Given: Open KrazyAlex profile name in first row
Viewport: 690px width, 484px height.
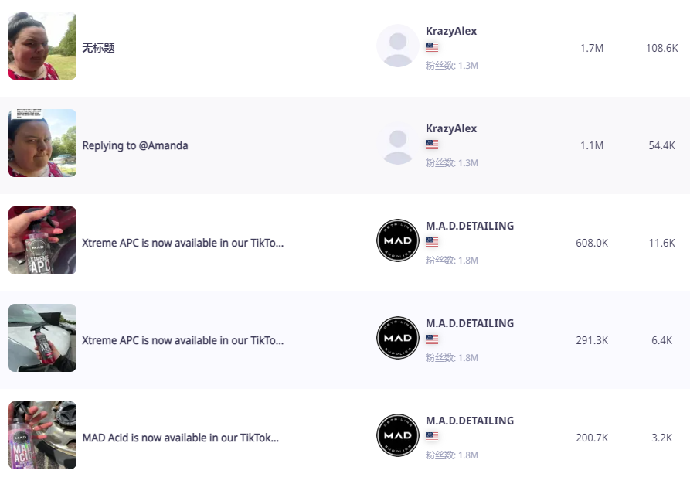Looking at the screenshot, I should 451,31.
